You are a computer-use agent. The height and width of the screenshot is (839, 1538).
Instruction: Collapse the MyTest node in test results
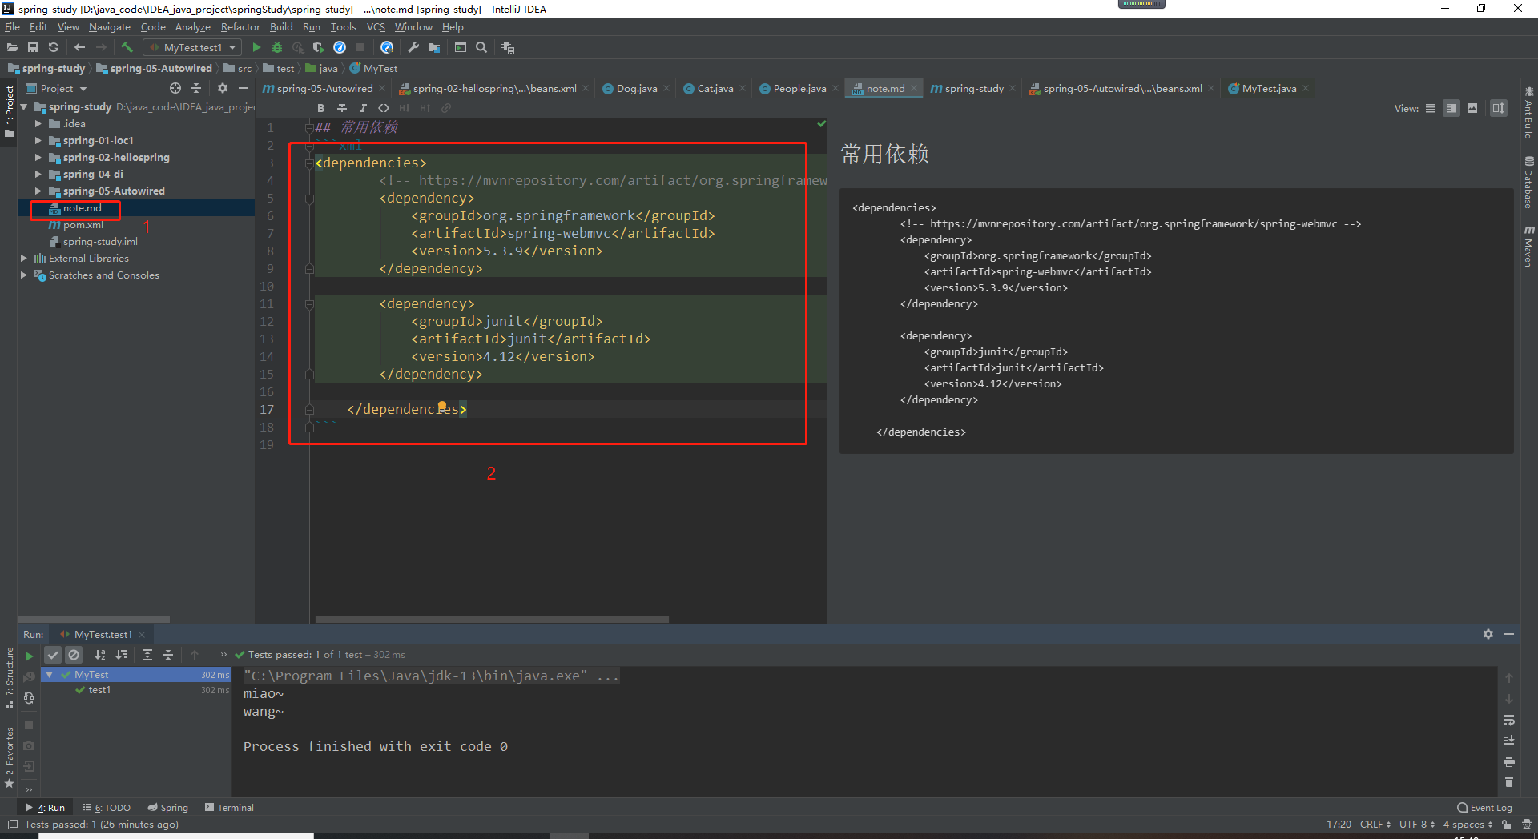pyautogui.click(x=50, y=675)
